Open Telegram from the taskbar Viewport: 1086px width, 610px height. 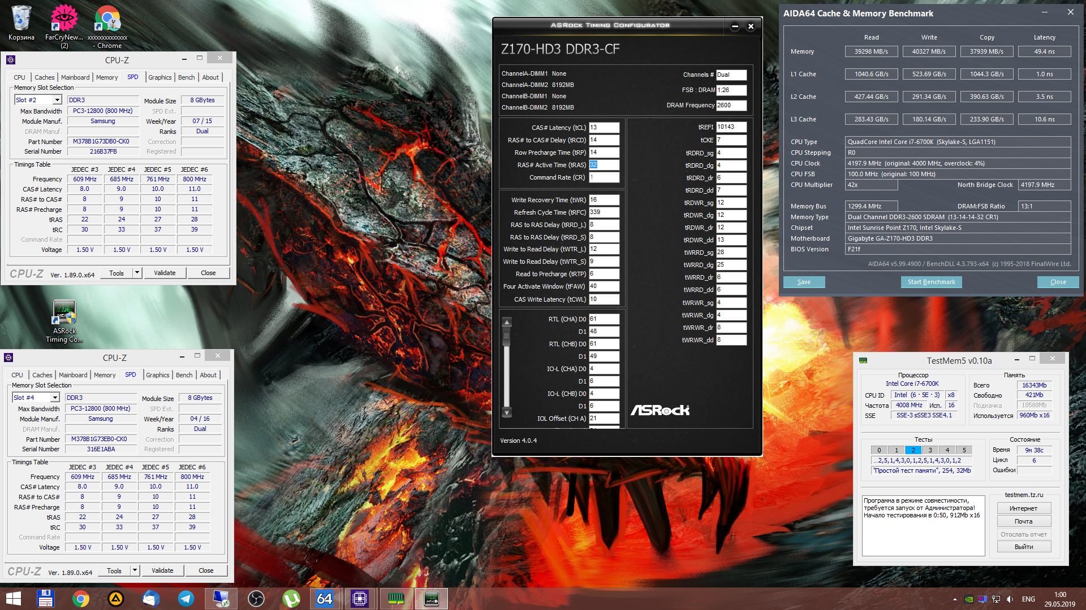pos(186,598)
